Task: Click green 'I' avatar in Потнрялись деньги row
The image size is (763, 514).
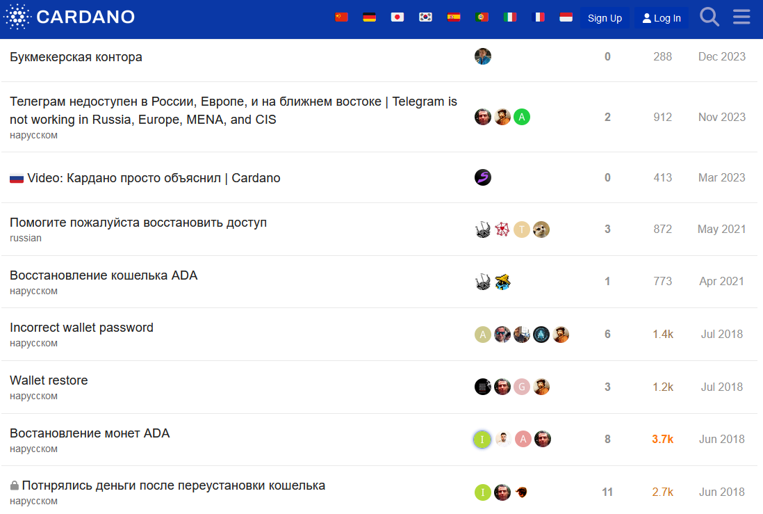Action: click(483, 492)
